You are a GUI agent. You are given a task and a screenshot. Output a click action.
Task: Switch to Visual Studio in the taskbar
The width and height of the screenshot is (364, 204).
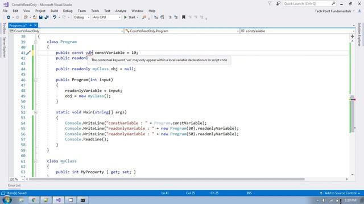(x=58, y=200)
